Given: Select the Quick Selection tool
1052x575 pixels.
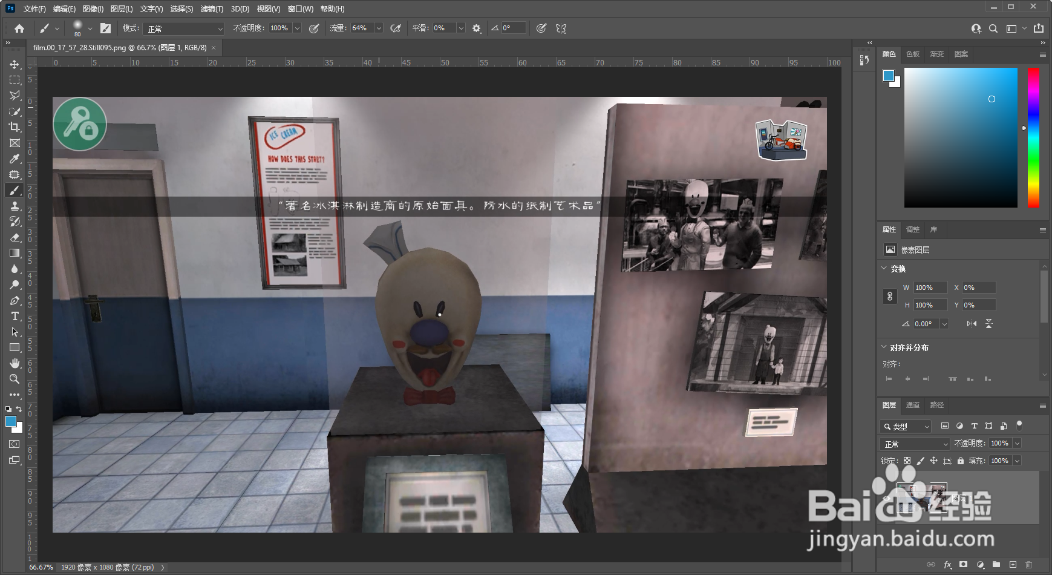Looking at the screenshot, I should (x=15, y=111).
